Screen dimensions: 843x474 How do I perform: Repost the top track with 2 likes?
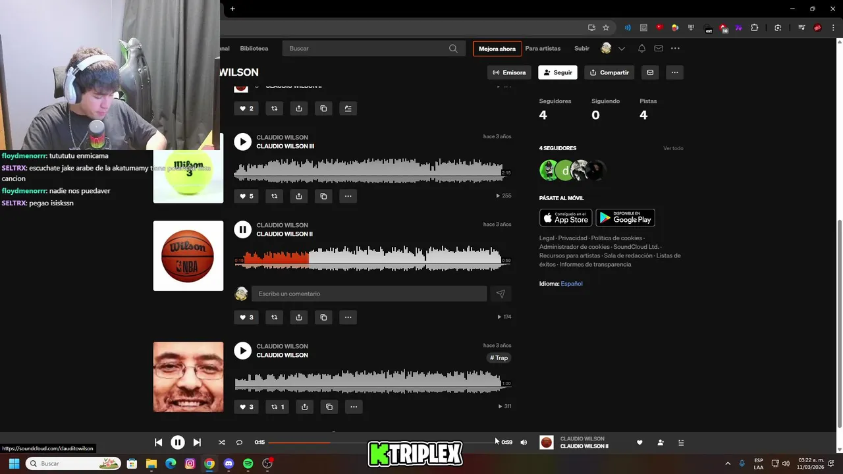click(275, 109)
